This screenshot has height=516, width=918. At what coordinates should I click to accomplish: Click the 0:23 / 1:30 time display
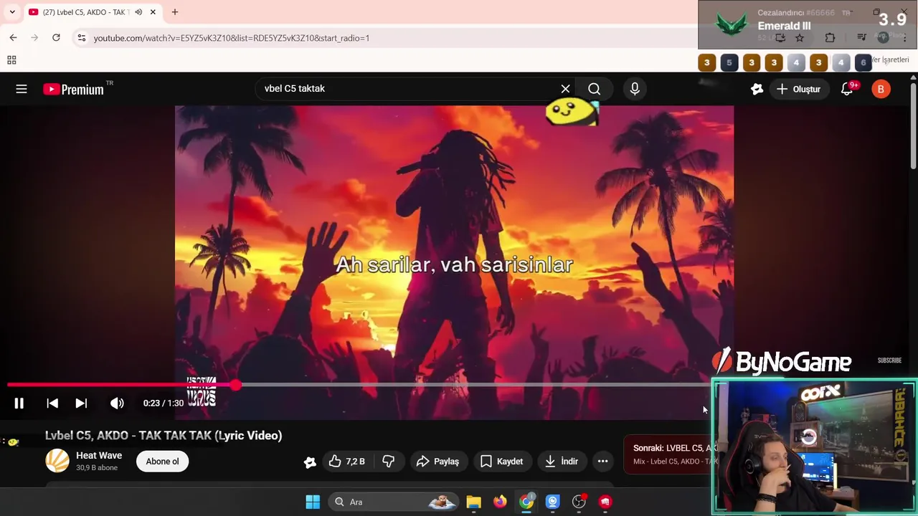164,403
